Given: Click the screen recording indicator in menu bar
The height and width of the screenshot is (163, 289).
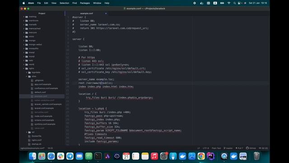Looking at the screenshot, I should 195,3.
